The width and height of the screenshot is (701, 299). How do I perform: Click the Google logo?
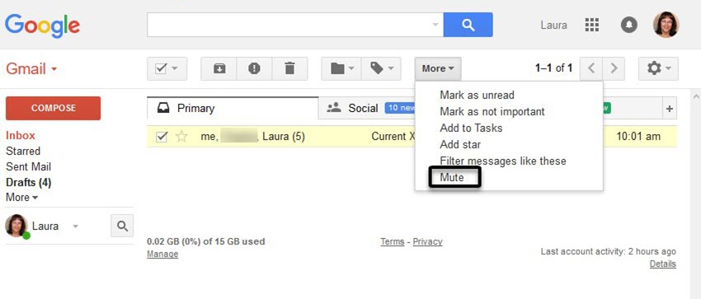tap(42, 26)
